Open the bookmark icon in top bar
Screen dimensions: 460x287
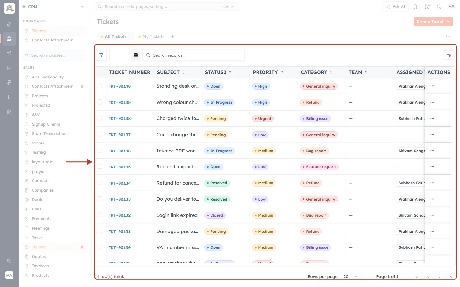415,7
